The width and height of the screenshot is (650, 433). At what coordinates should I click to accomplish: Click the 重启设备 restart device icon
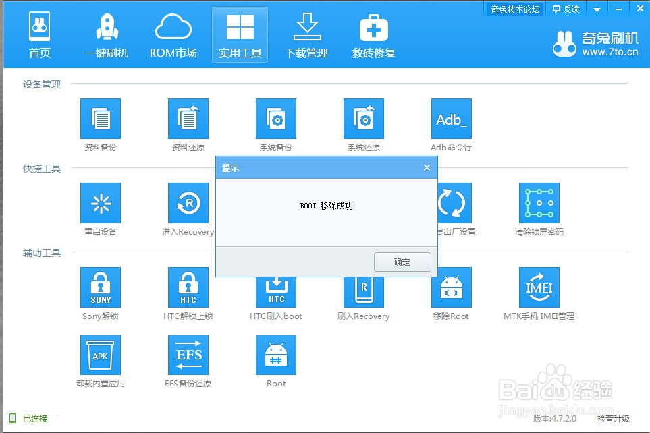(100, 203)
